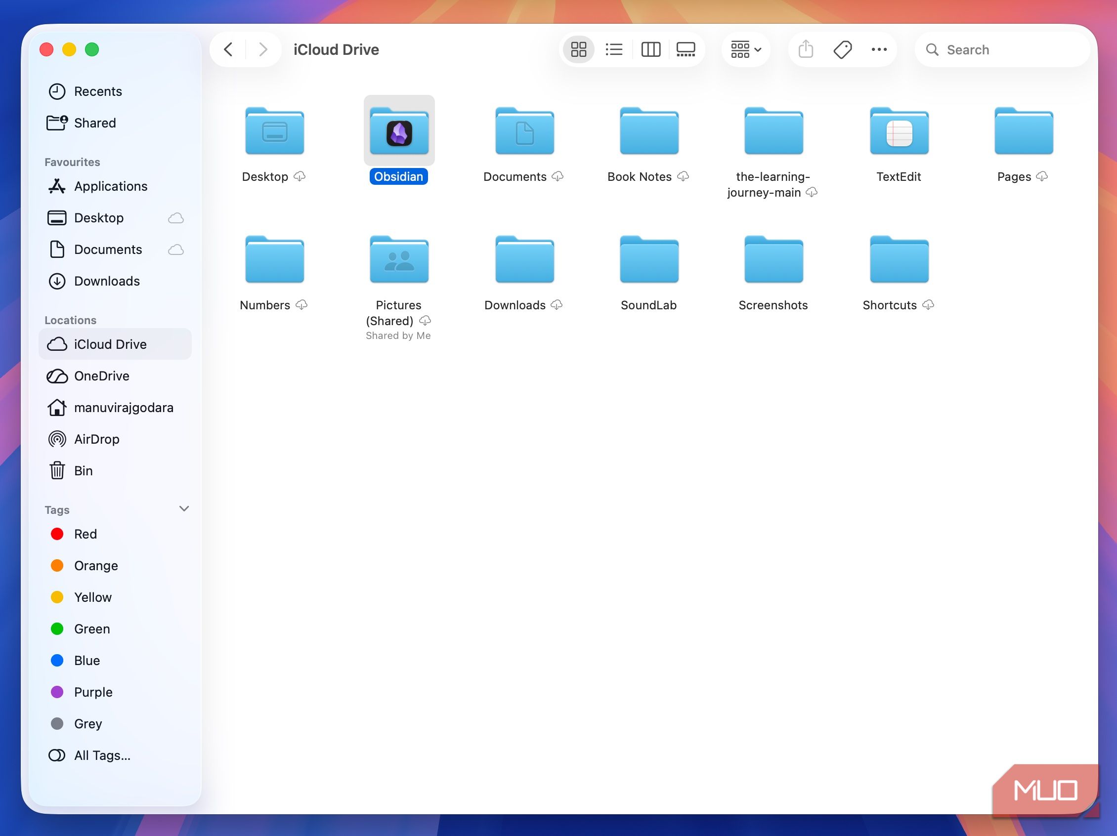Filter by the Red tag

[x=115, y=534]
